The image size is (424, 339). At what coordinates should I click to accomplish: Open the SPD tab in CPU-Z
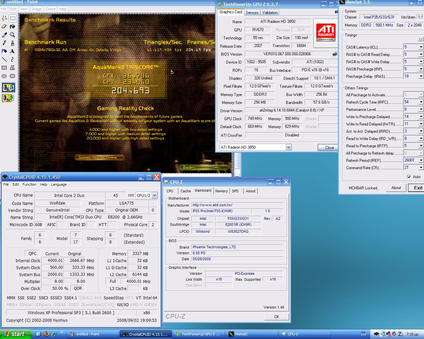(235, 191)
